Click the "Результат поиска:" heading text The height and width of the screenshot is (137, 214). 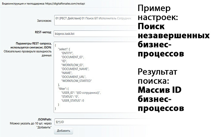click(x=157, y=76)
